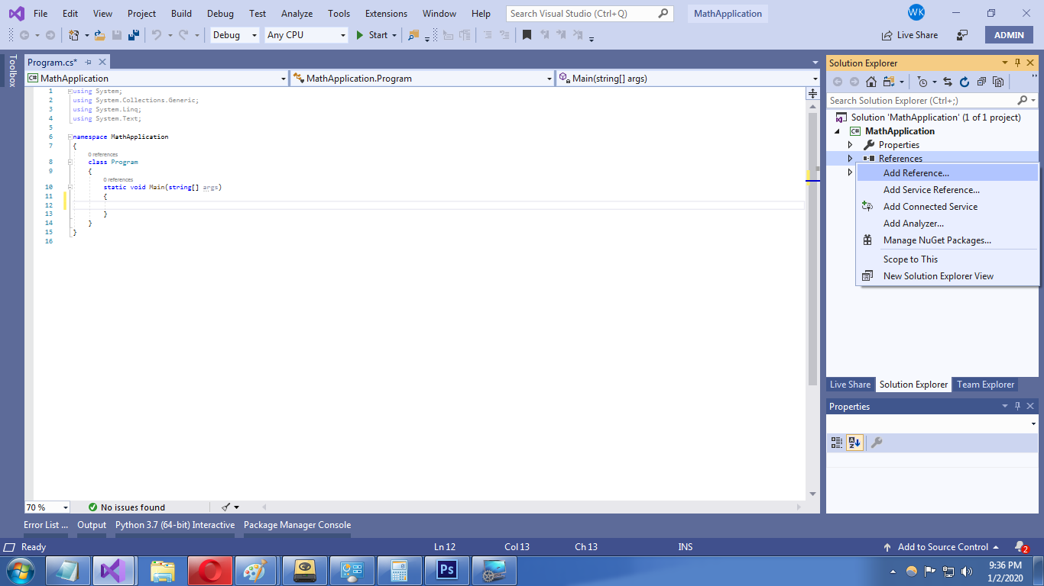
Task: Click the ADMIN button
Action: (x=1009, y=35)
